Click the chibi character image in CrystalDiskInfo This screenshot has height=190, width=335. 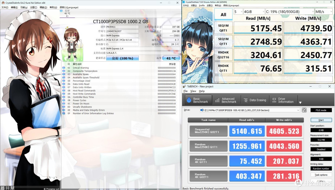point(72,43)
